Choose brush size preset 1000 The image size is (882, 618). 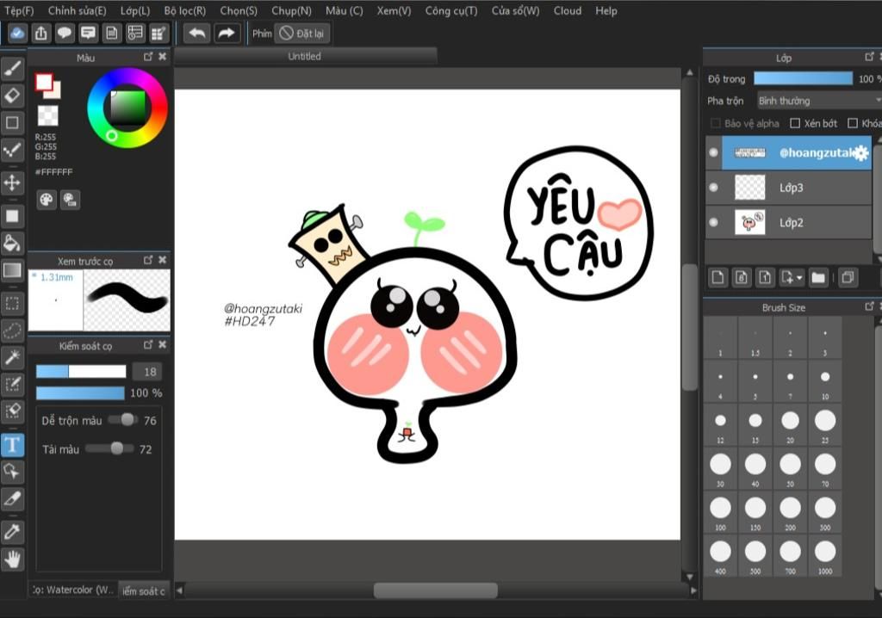(x=825, y=555)
